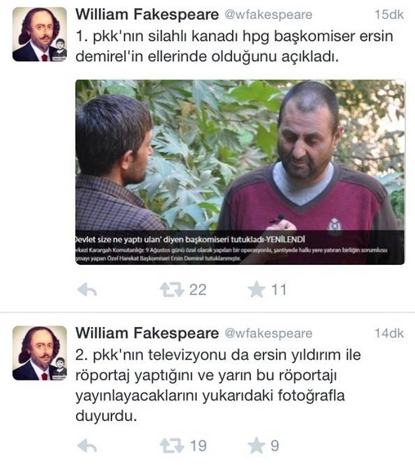Open profile picture on first tweet
This screenshot has height=466, width=415.
pos(39,34)
